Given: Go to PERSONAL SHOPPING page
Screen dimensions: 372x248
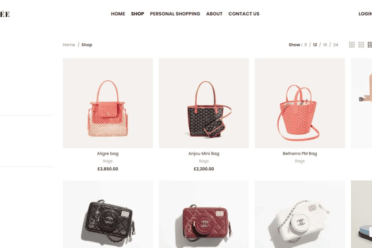Looking at the screenshot, I should click(175, 14).
